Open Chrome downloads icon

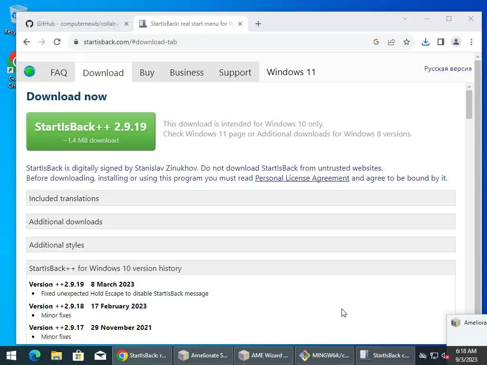coord(426,42)
